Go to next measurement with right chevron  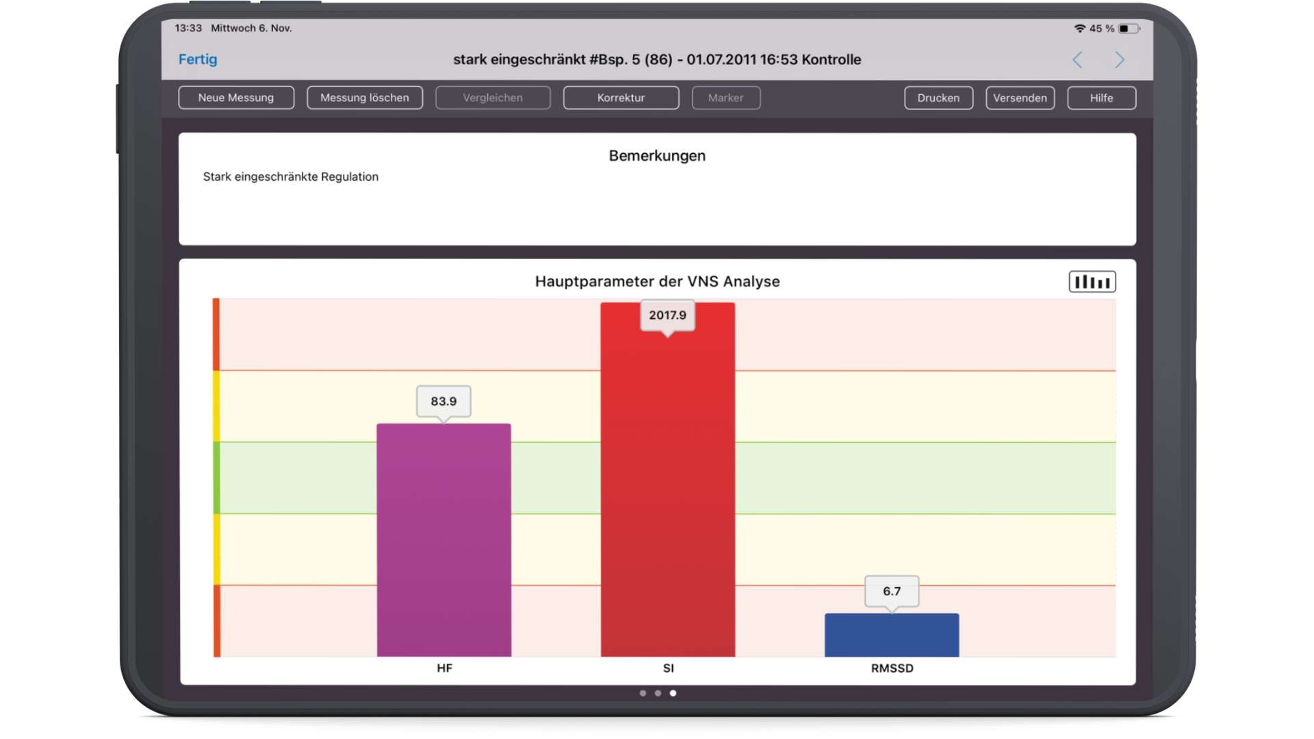(1120, 60)
